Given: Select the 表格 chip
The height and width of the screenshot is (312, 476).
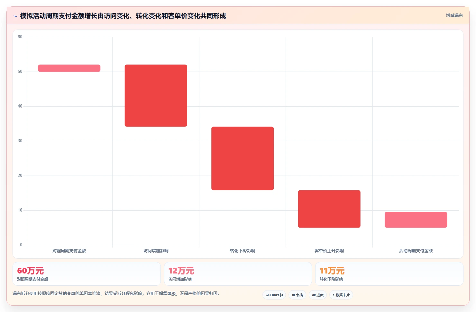Looking at the screenshot, I should (297, 295).
